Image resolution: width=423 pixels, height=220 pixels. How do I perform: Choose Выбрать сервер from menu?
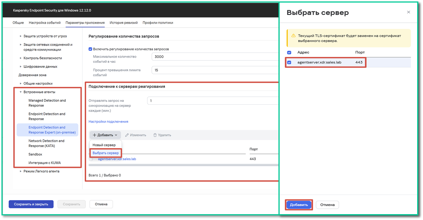(x=105, y=153)
